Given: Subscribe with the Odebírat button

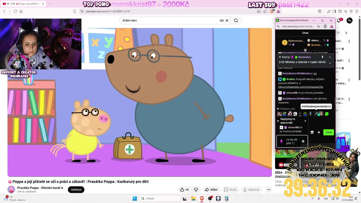Looking at the screenshot, I should pyautogui.click(x=76, y=190).
